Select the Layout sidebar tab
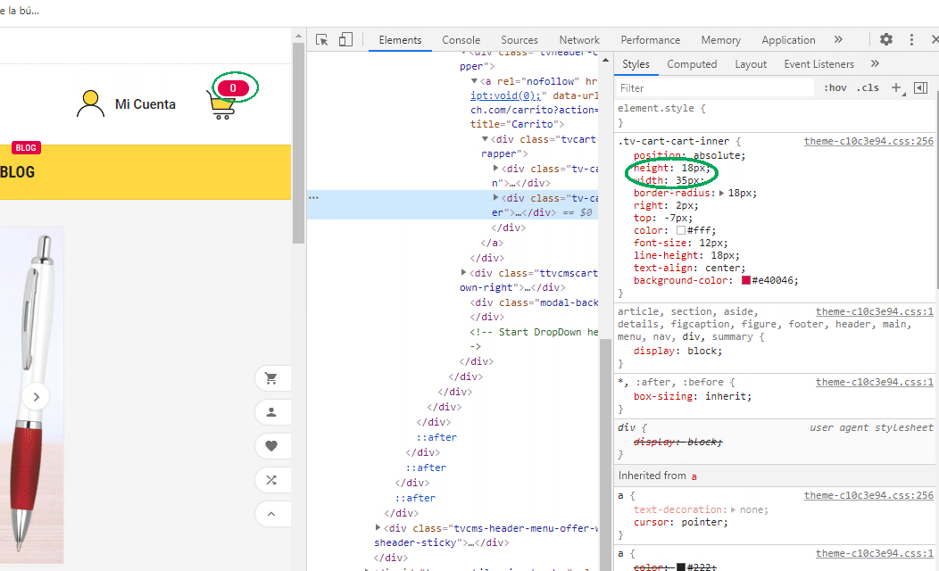Image resolution: width=939 pixels, height=571 pixels. click(751, 63)
